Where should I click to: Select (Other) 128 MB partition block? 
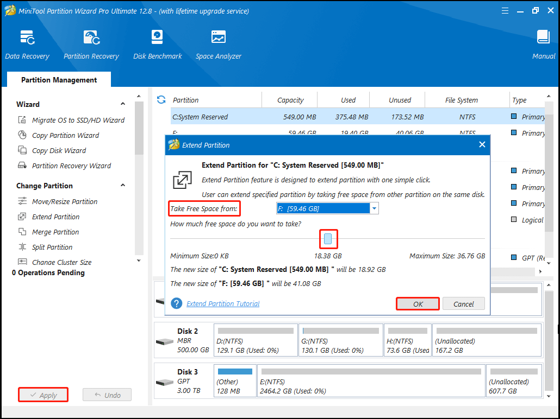click(x=235, y=381)
